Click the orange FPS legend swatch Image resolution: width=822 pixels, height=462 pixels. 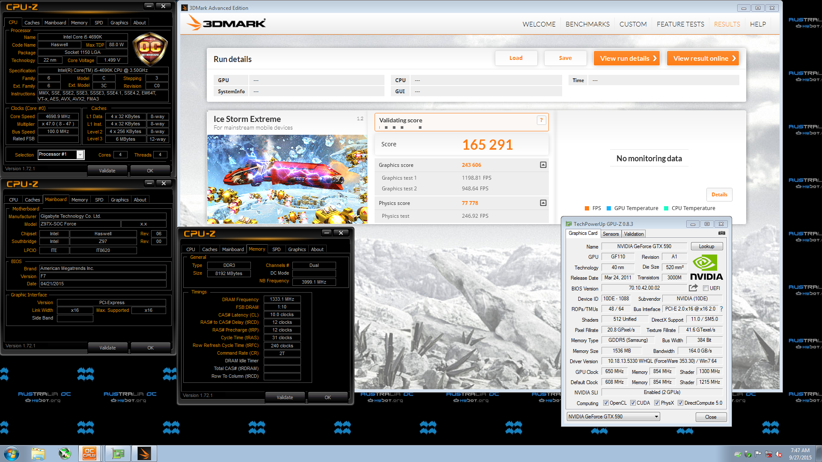pos(587,208)
